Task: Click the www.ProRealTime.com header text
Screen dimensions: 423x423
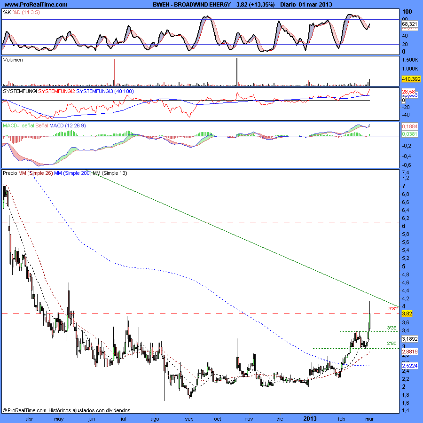Action: (x=36, y=4)
